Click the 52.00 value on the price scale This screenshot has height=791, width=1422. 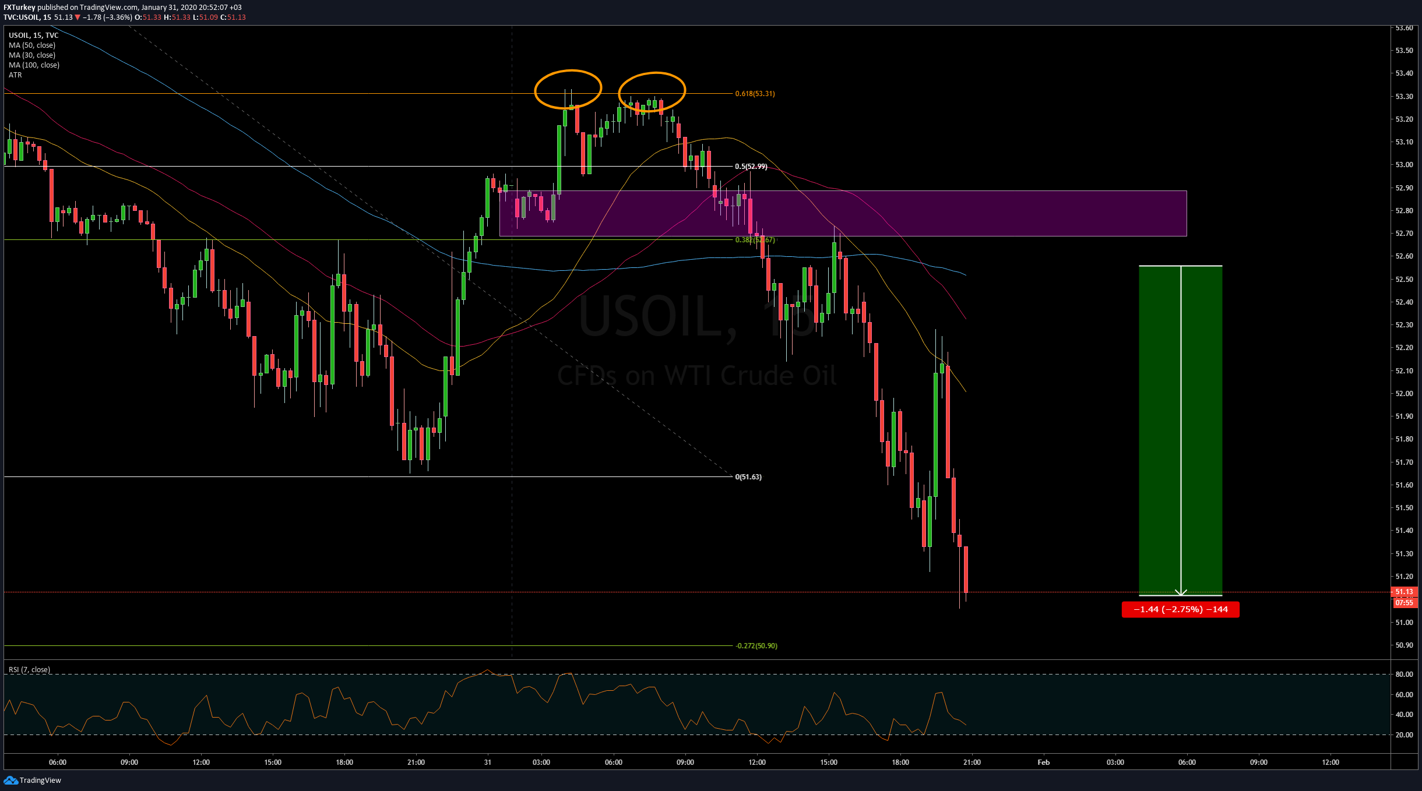click(1404, 394)
